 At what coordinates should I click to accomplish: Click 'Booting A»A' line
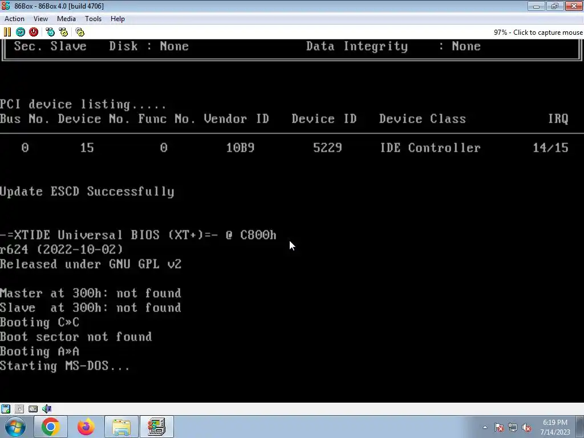[39, 351]
